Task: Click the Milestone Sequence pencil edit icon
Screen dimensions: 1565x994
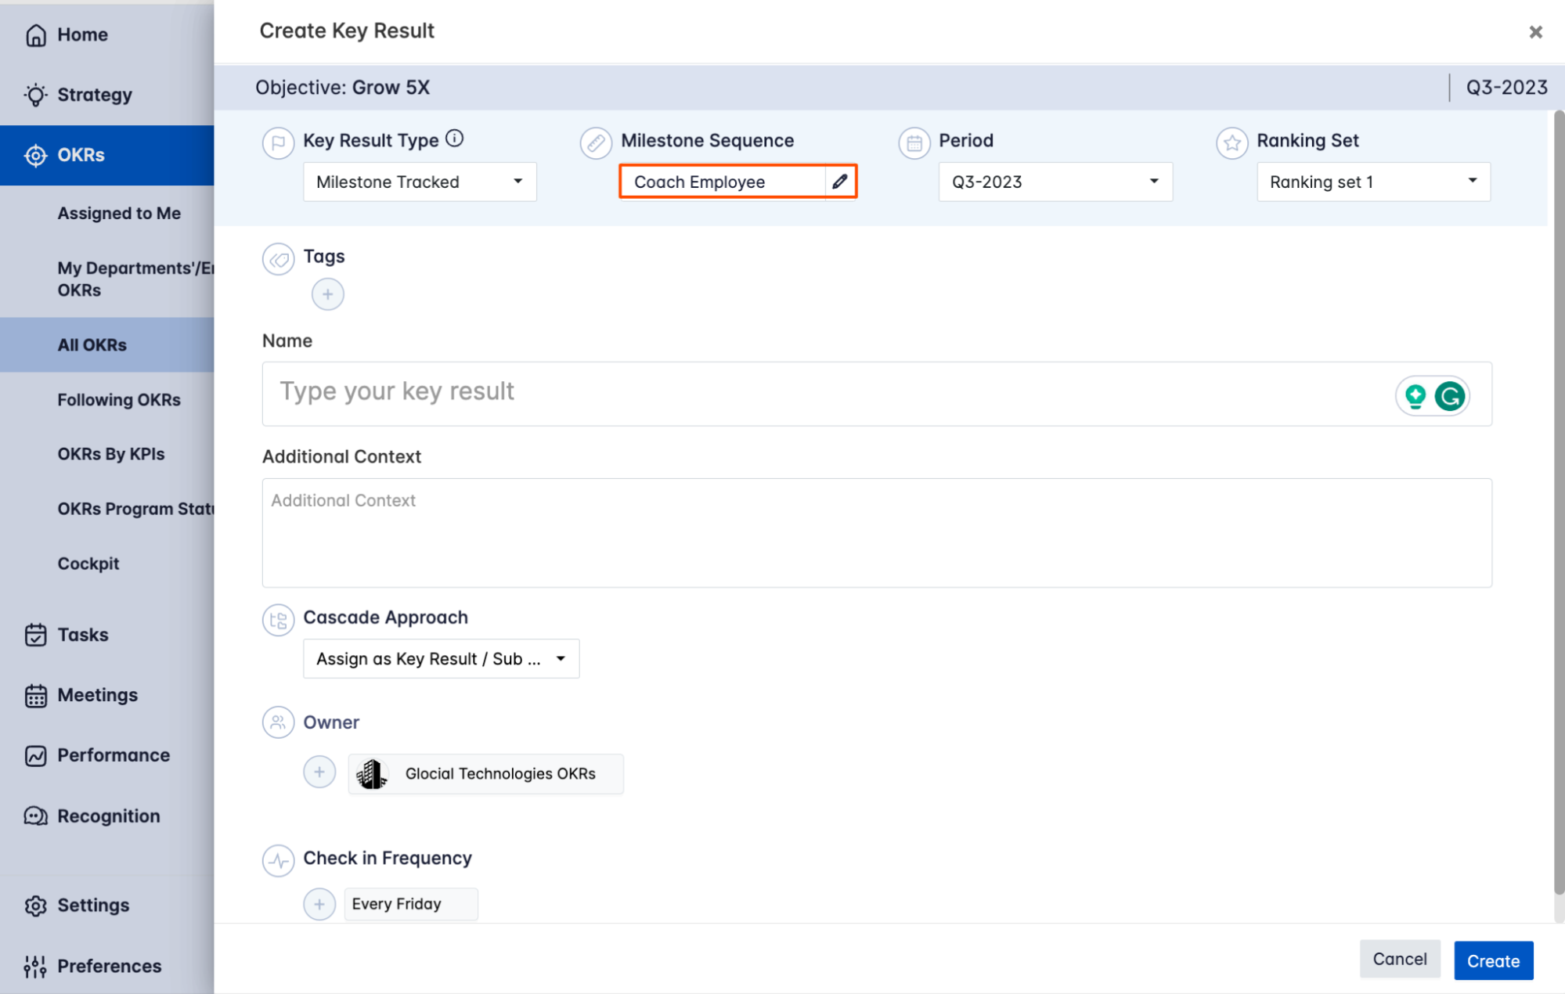Action: point(839,182)
